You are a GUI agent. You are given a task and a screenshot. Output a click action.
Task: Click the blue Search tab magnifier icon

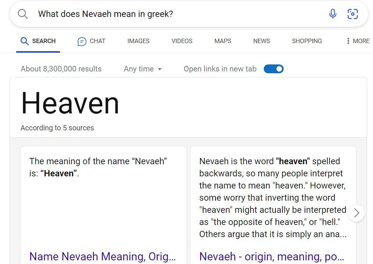click(24, 41)
